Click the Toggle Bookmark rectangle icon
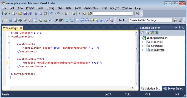187x98 pixels. point(77,20)
